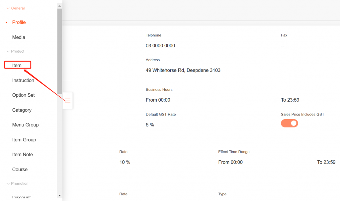Click the sidebar scroll down arrow
The width and height of the screenshot is (340, 201).
pyautogui.click(x=59, y=195)
